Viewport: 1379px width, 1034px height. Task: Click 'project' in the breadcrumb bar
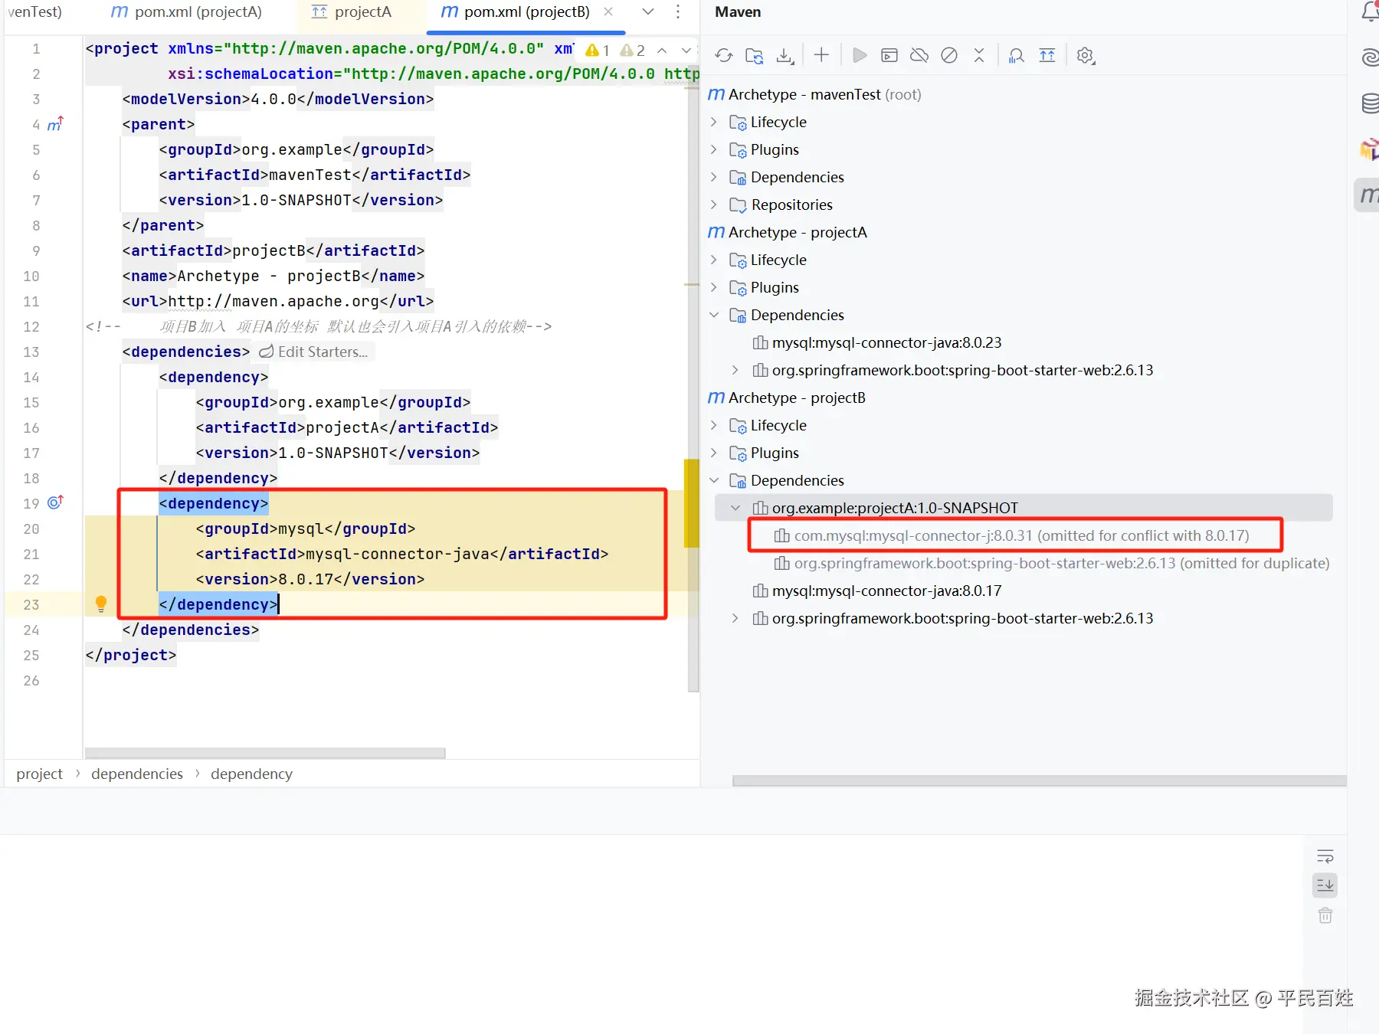point(40,774)
